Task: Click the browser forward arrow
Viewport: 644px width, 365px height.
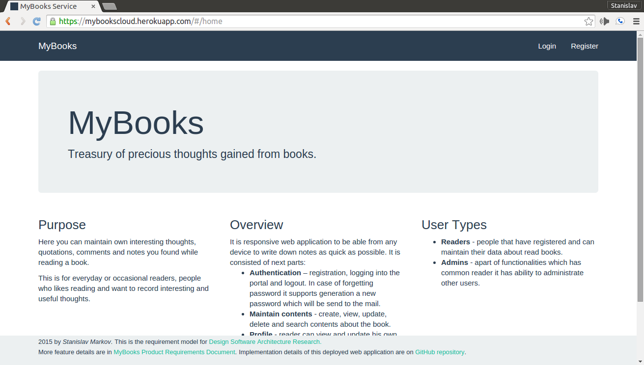Action: pyautogui.click(x=23, y=21)
